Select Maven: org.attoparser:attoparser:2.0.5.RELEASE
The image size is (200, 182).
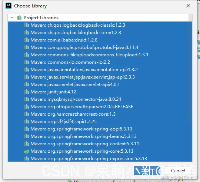click(100, 107)
